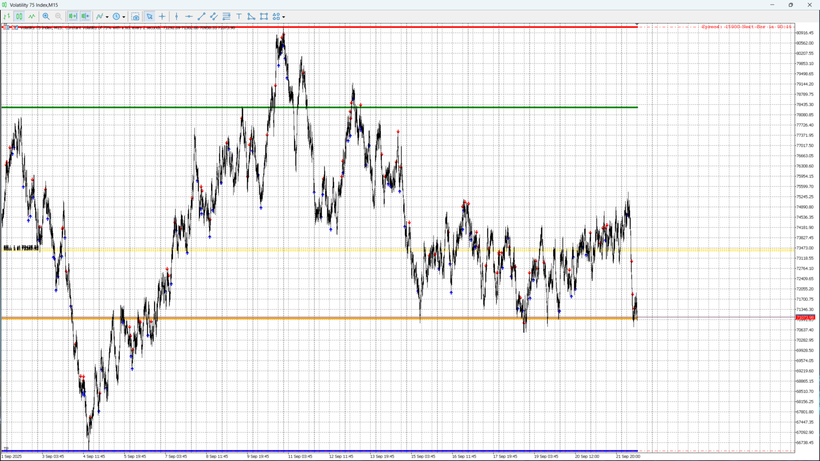Take a chart screenshot with camera icon
The image size is (820, 461).
point(135,17)
